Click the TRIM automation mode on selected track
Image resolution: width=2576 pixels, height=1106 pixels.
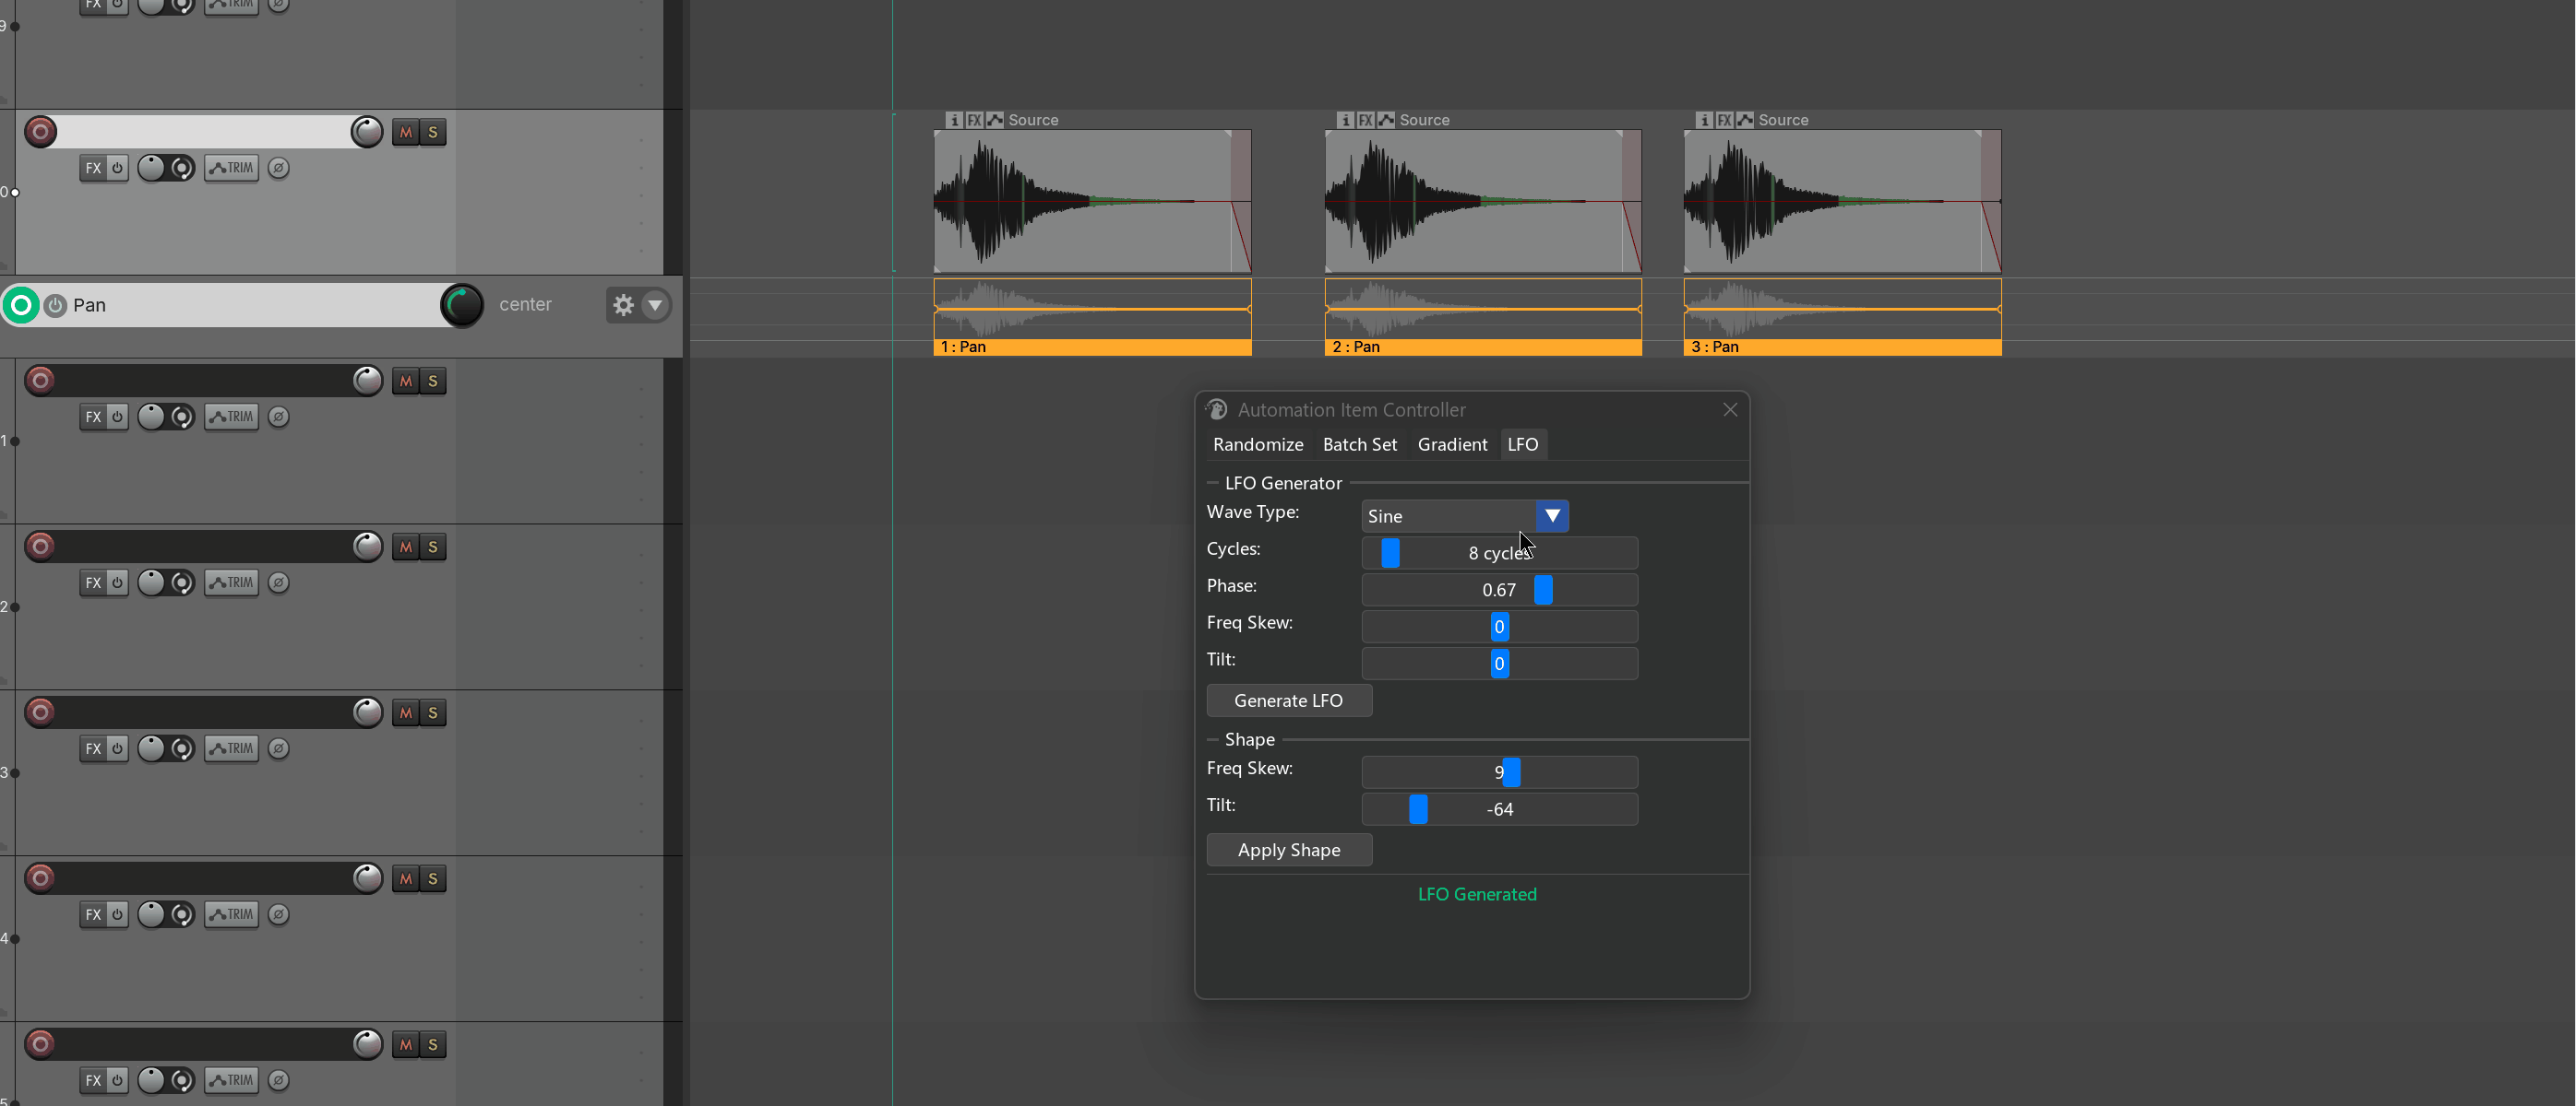[x=232, y=168]
